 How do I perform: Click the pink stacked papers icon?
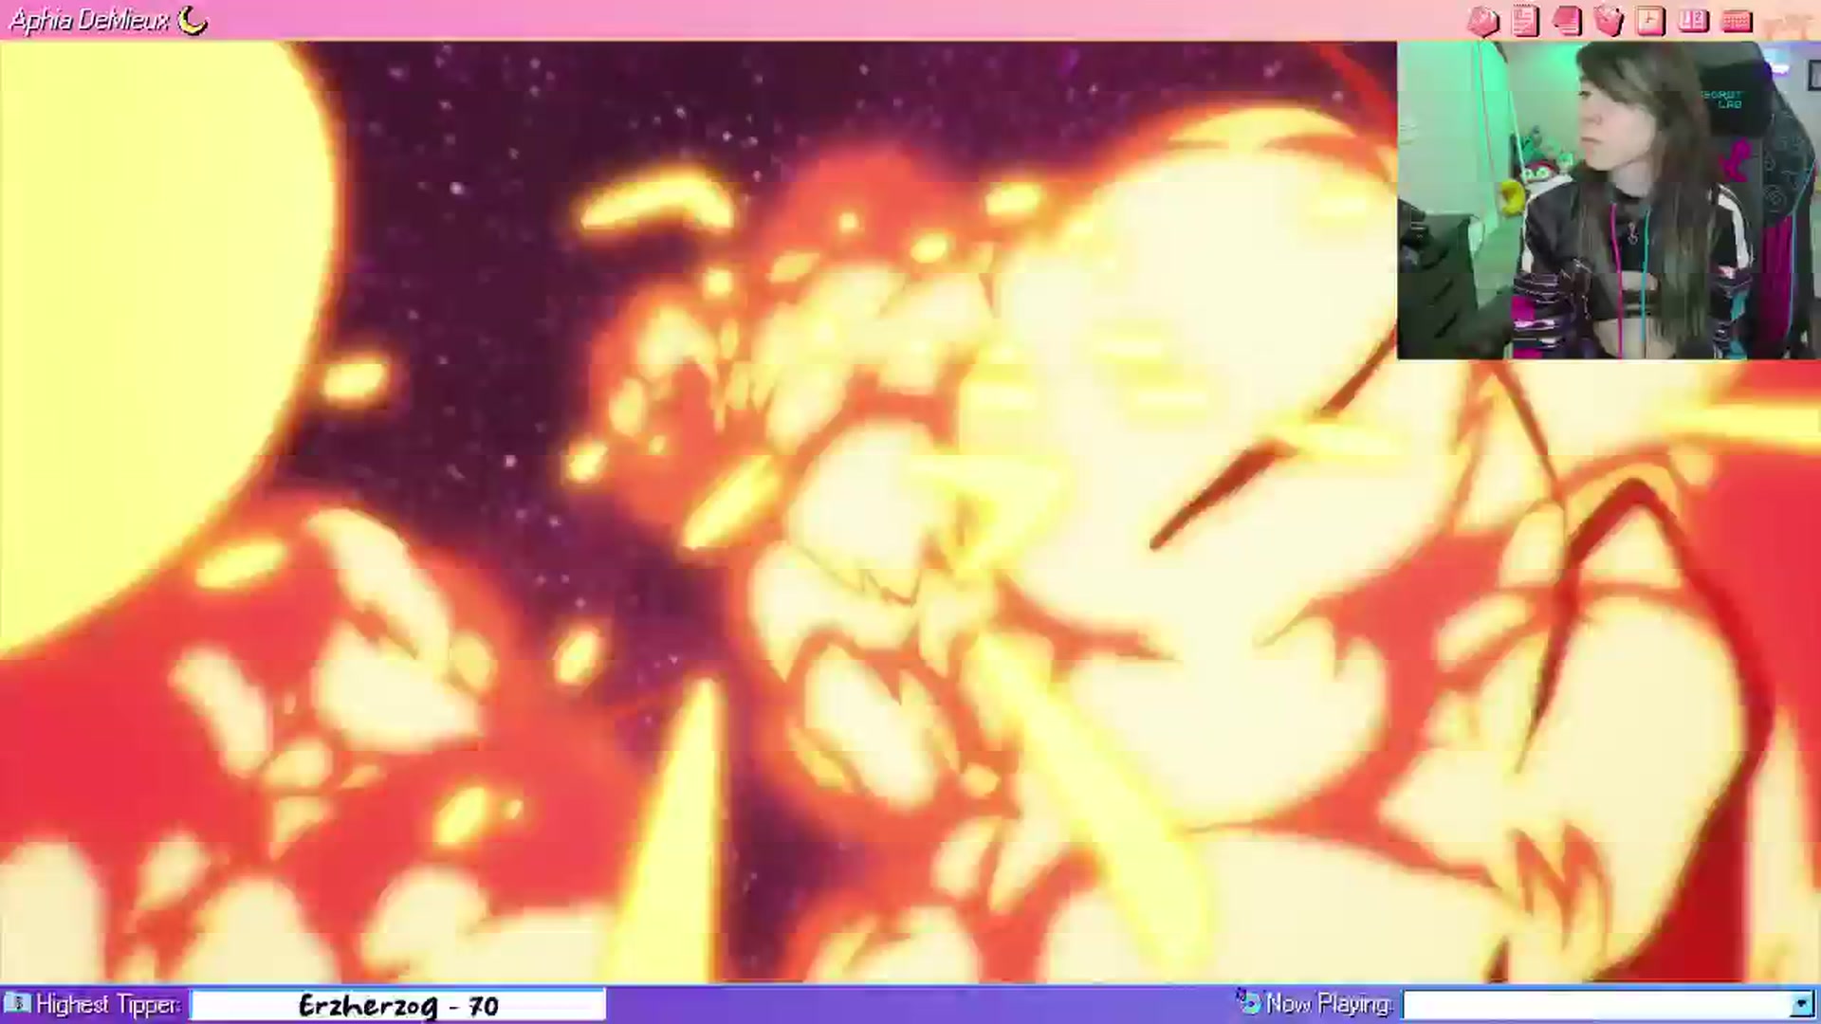(1567, 21)
